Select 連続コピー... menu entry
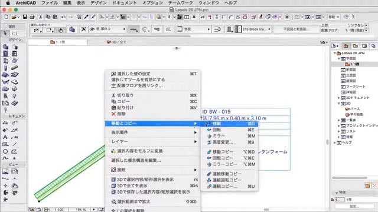 229,186
